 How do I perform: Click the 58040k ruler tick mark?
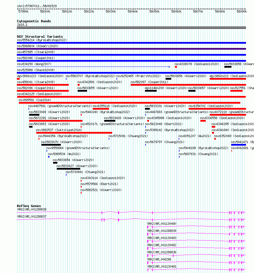(133, 9)
